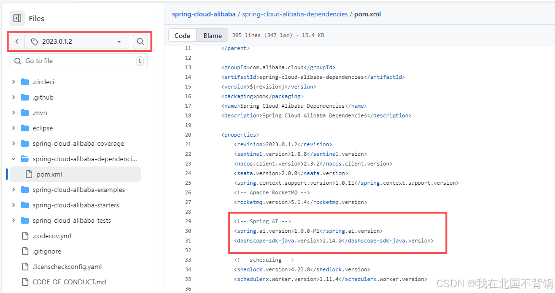The height and width of the screenshot is (293, 555).
Task: Click line number 13
Action: click(188, 67)
